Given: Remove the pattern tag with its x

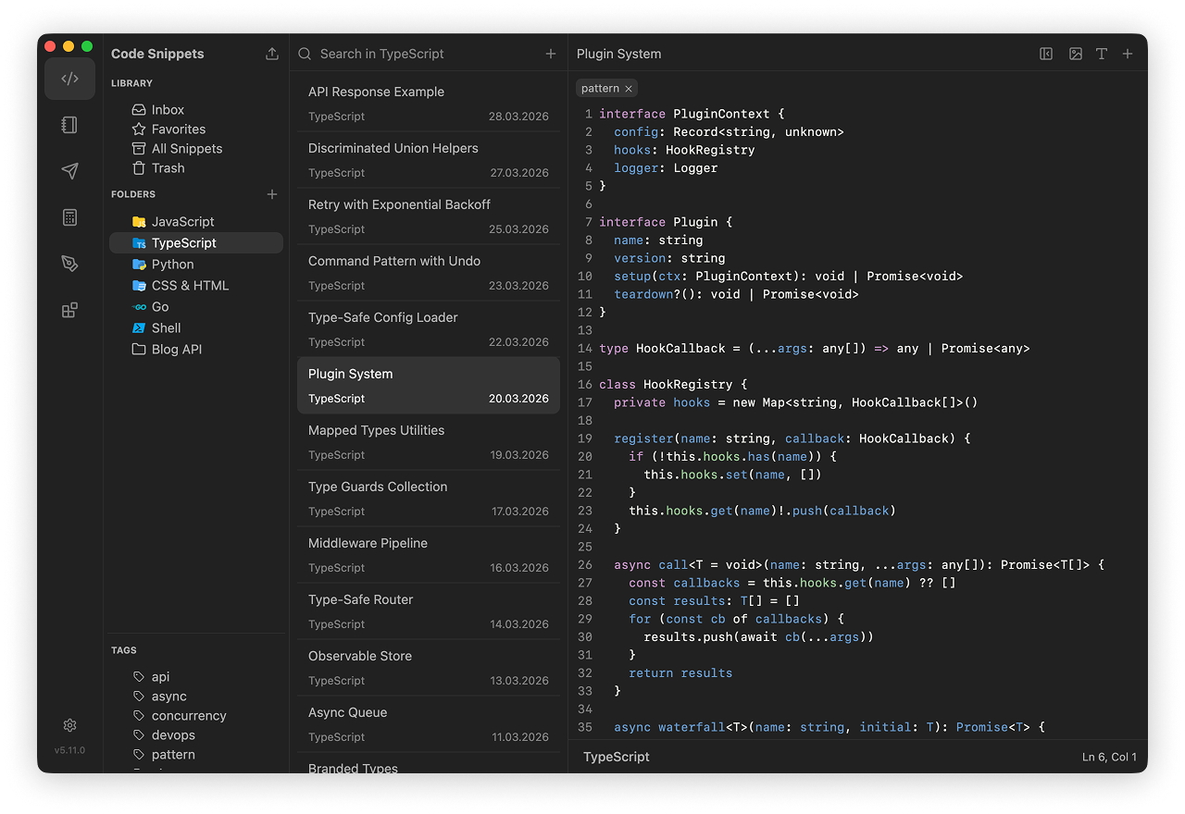Looking at the screenshot, I should pos(628,89).
